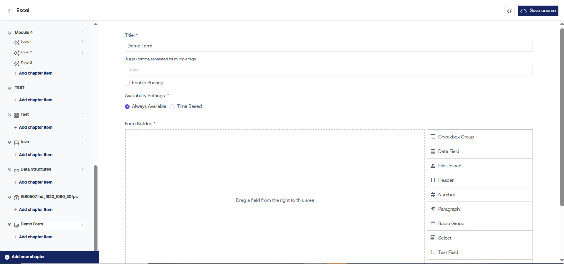Click into the Tags input field
The width and height of the screenshot is (564, 264).
coord(328,70)
